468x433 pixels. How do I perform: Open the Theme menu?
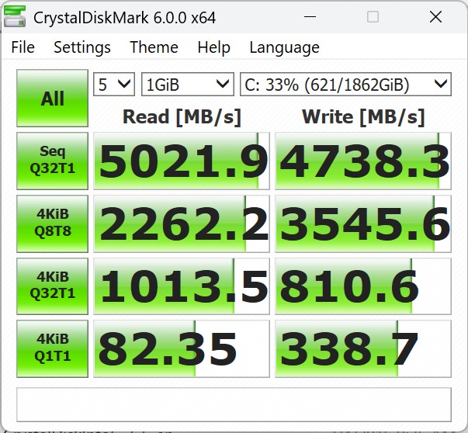click(x=154, y=47)
